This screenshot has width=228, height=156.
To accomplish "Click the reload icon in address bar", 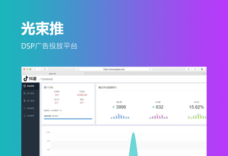I will [150, 69].
